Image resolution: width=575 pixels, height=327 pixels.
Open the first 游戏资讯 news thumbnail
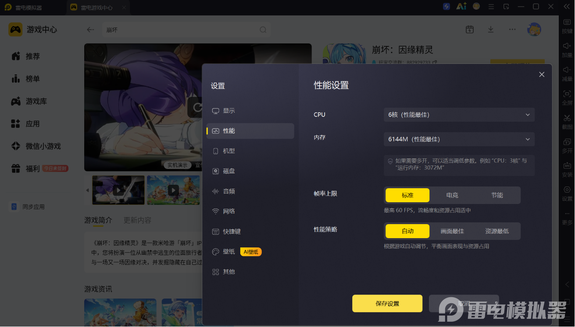[x=120, y=312]
